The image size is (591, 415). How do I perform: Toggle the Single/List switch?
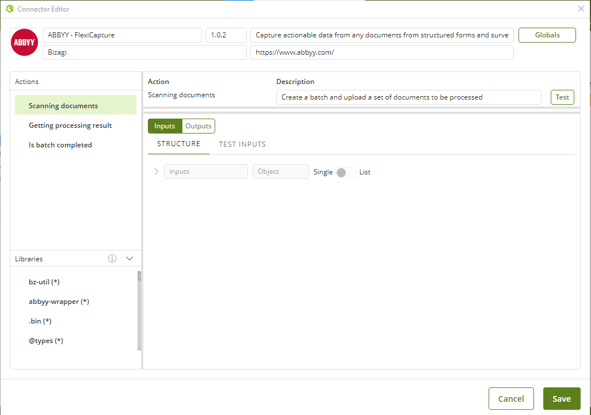pyautogui.click(x=346, y=172)
